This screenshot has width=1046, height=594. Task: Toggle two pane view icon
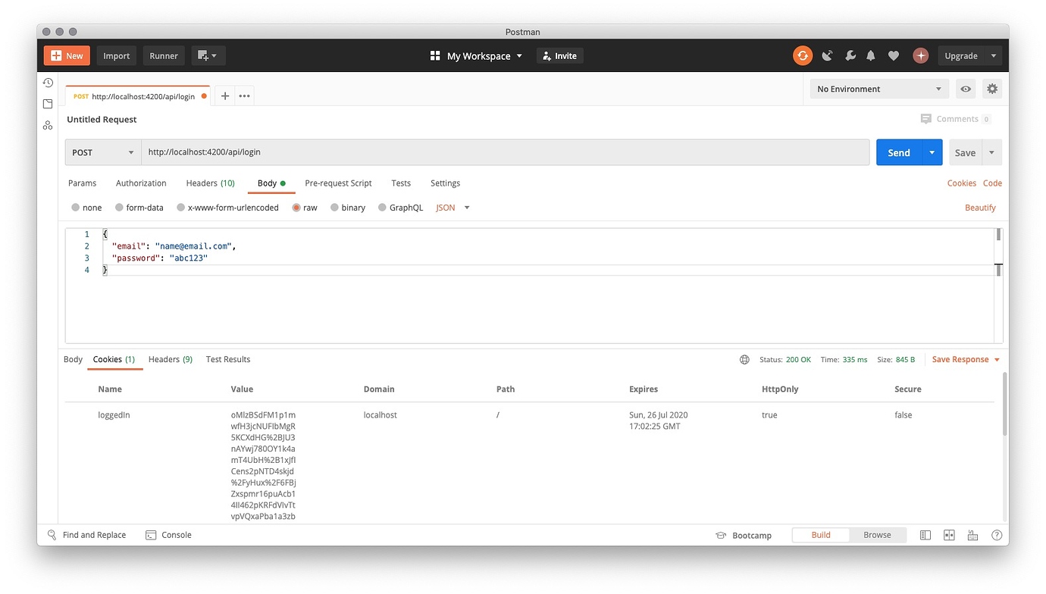(949, 535)
